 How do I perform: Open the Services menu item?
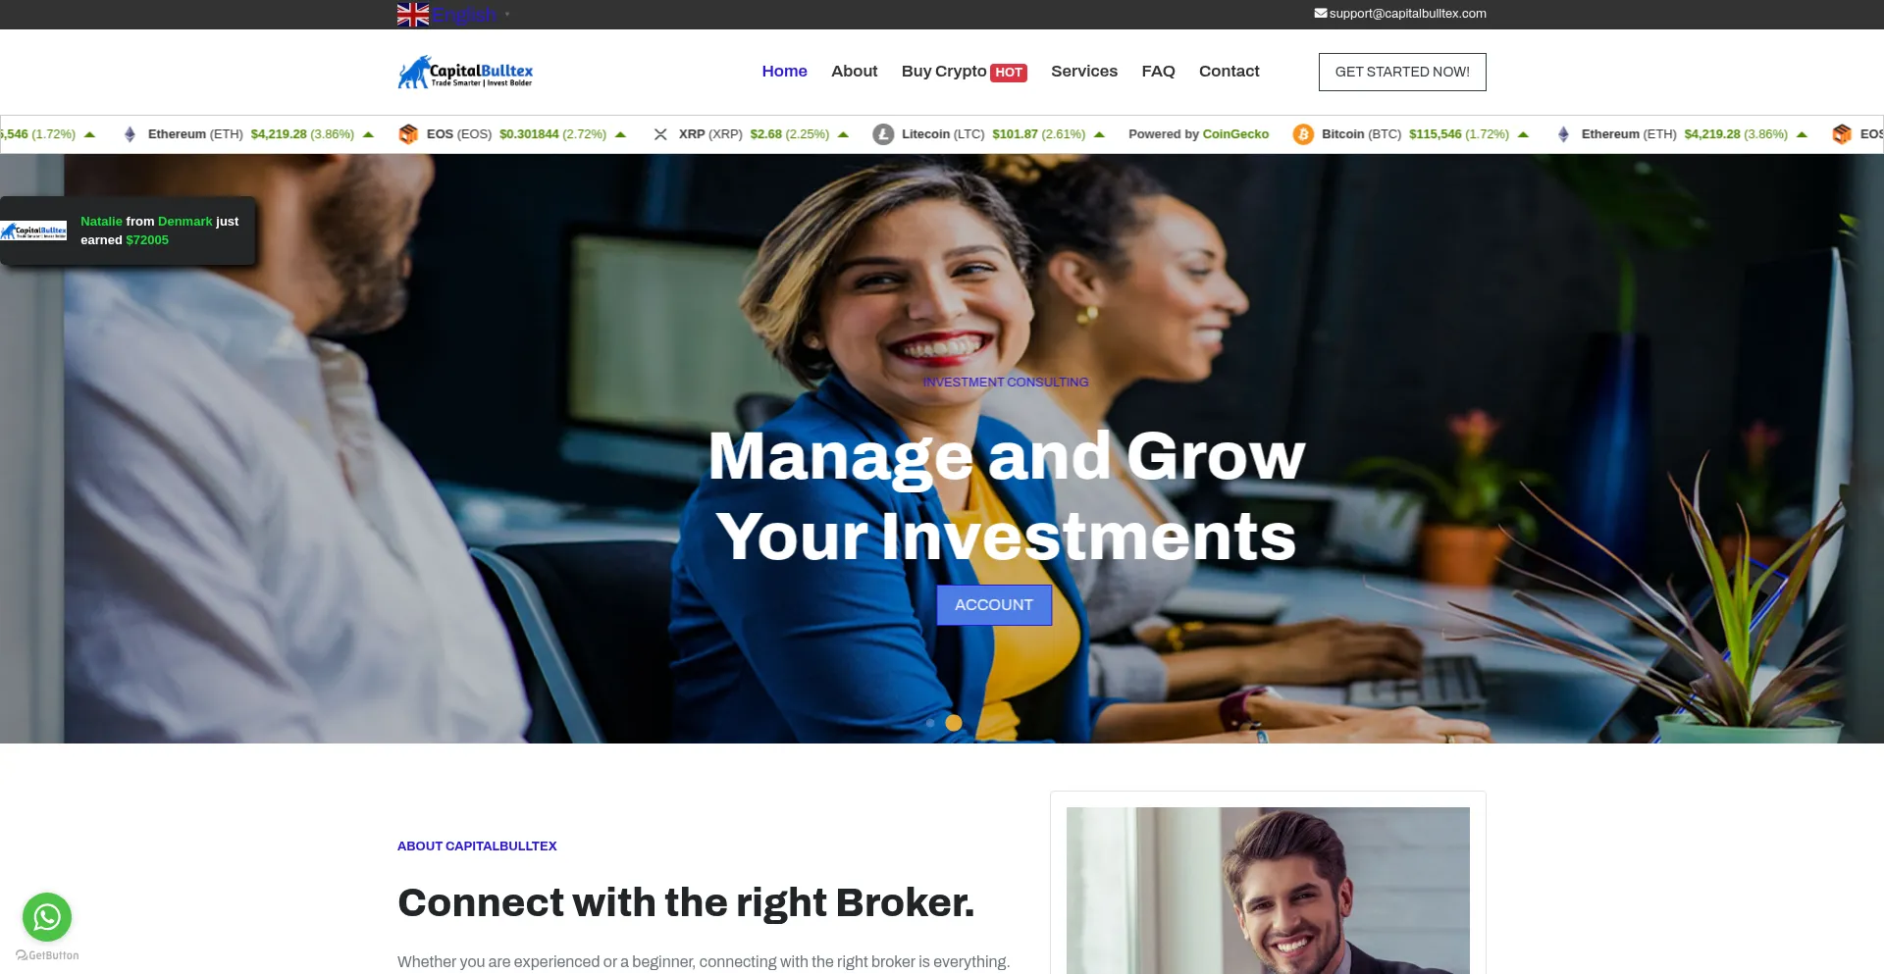click(1084, 72)
